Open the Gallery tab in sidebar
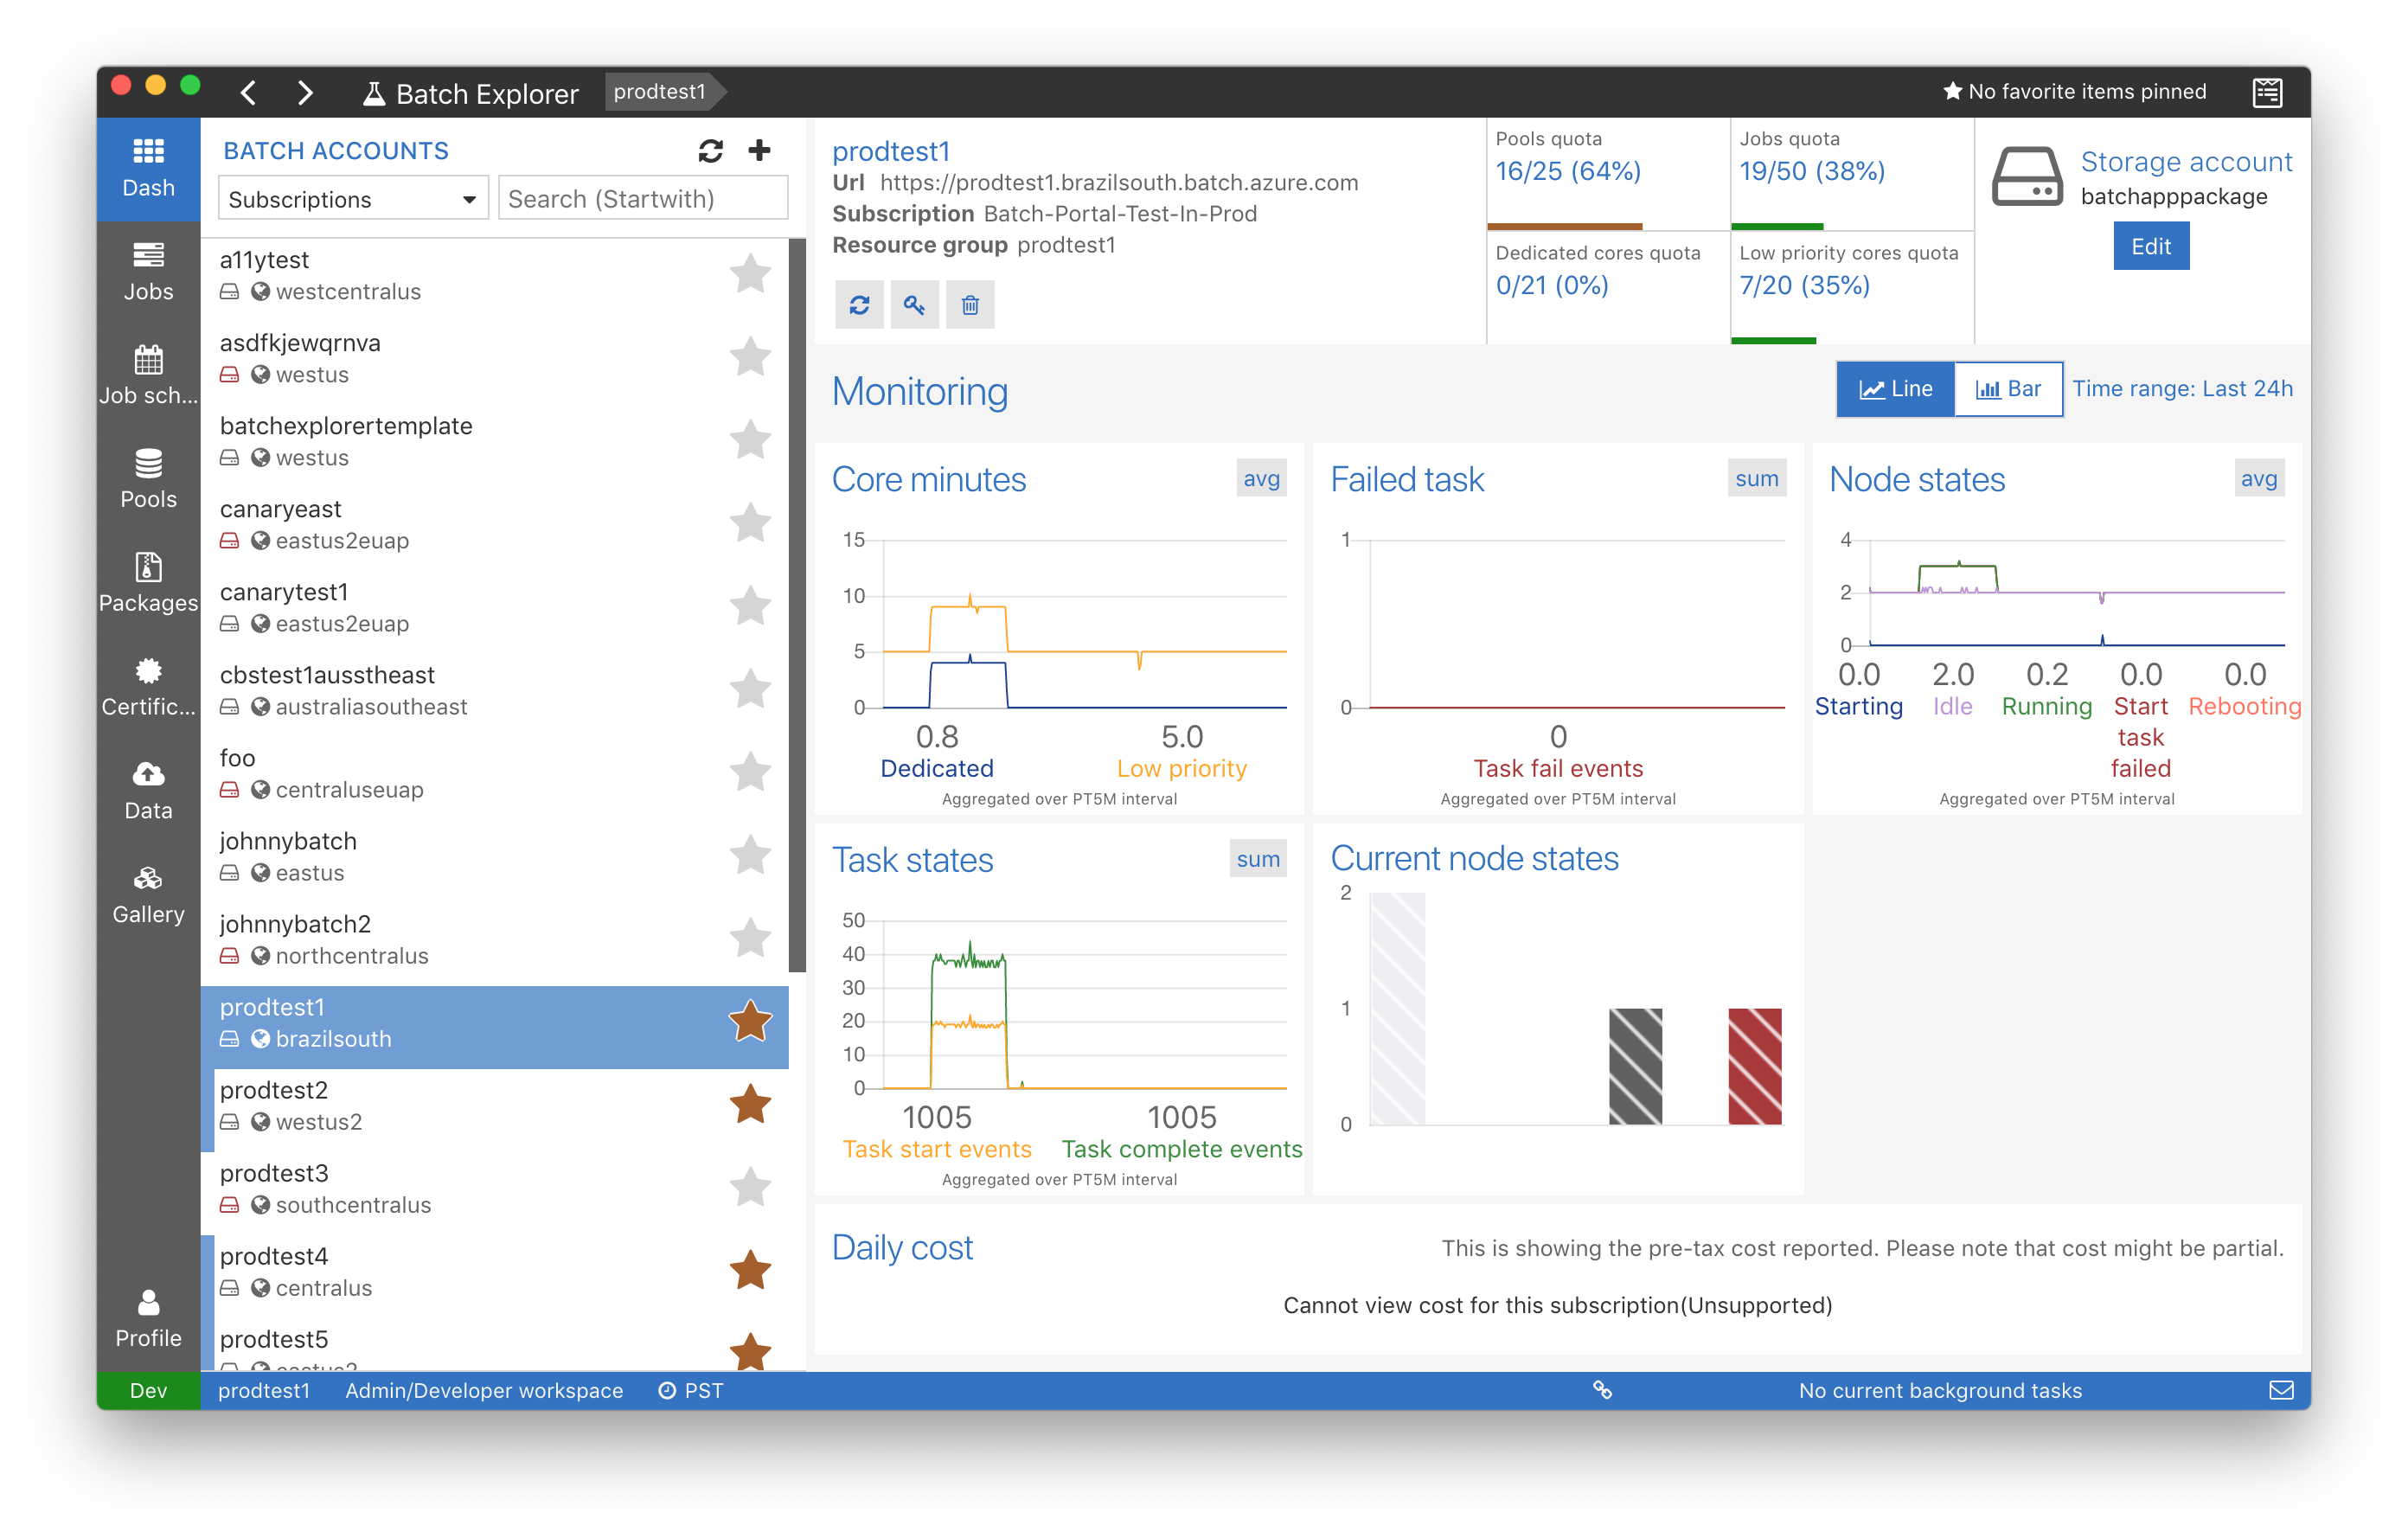Image resolution: width=2408 pixels, height=1538 pixels. click(148, 894)
